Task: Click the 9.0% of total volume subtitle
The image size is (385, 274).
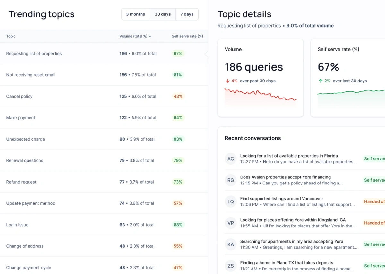Action: pos(310,26)
